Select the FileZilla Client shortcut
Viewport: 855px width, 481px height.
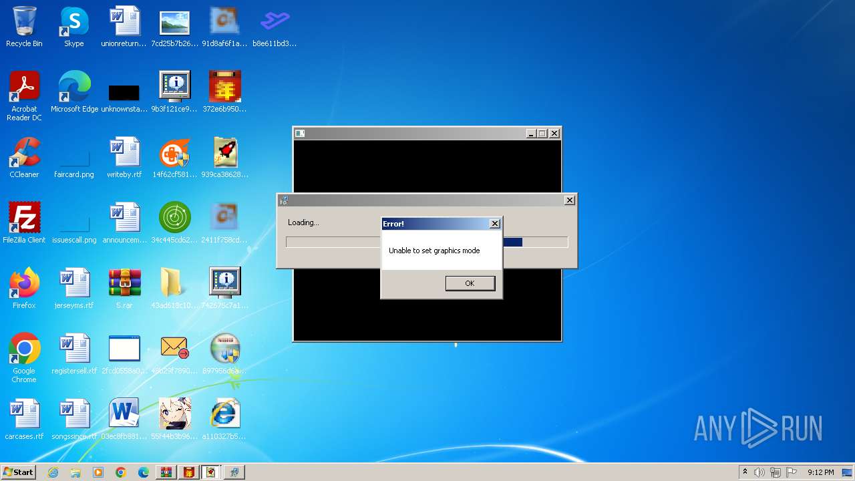[24, 224]
